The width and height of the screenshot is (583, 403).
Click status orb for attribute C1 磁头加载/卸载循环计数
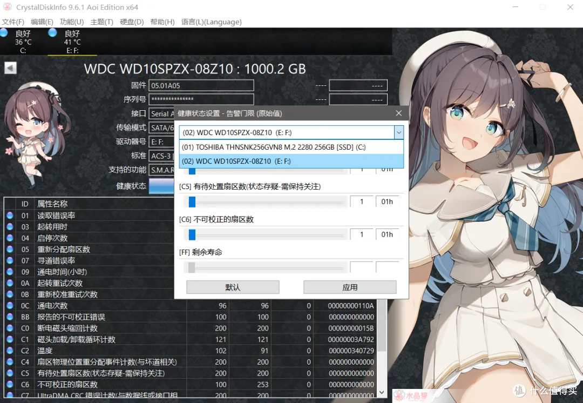coord(10,339)
